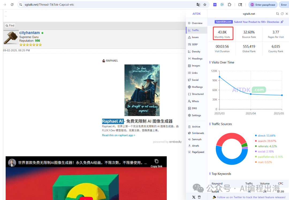This screenshot has height=200, width=289.
Task: Click the blue circular extension icon
Action: (222, 5)
